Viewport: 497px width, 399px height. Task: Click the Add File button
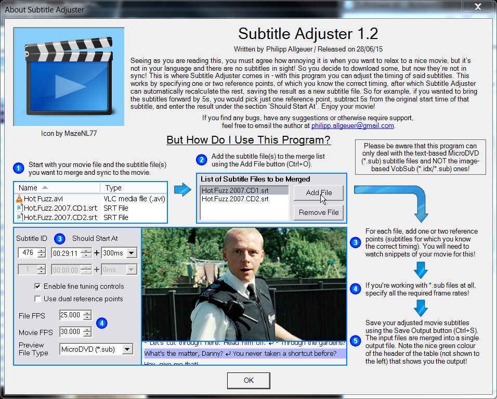click(x=319, y=193)
